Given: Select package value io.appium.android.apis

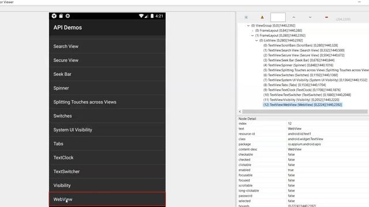Looking at the screenshot, I should (304, 144).
